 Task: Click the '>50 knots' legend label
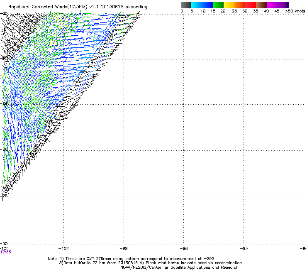pos(295,11)
